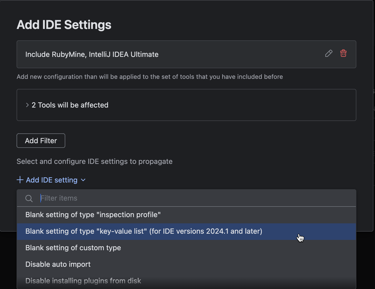
Task: Choose "Disable installing plugins from disk"
Action: click(83, 281)
